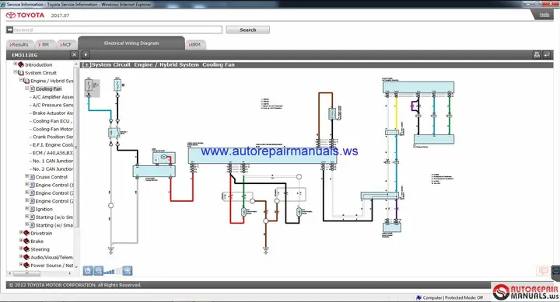
Task: Open 'No. 2 CAN Junction' entry
Action: (x=53, y=169)
